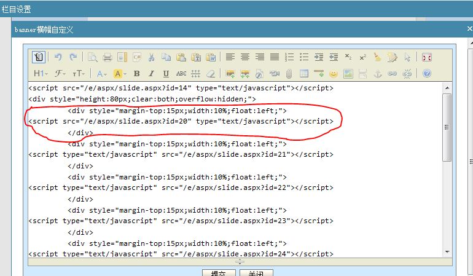Click the select all cursor icon
Screen dimensions: 473x276
(407, 57)
